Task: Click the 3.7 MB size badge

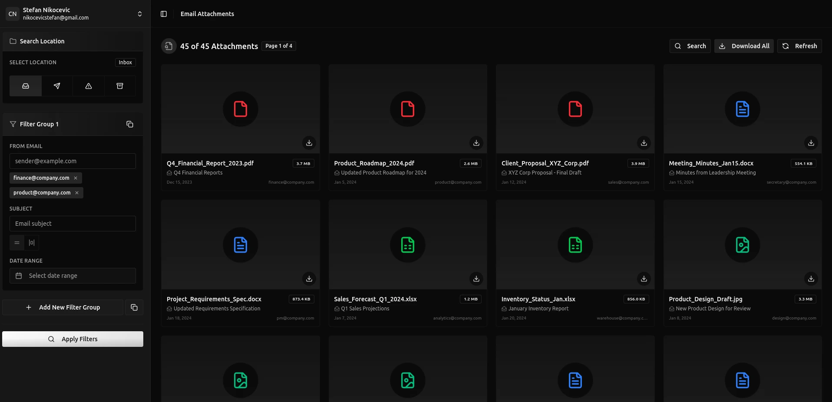Action: [x=303, y=164]
